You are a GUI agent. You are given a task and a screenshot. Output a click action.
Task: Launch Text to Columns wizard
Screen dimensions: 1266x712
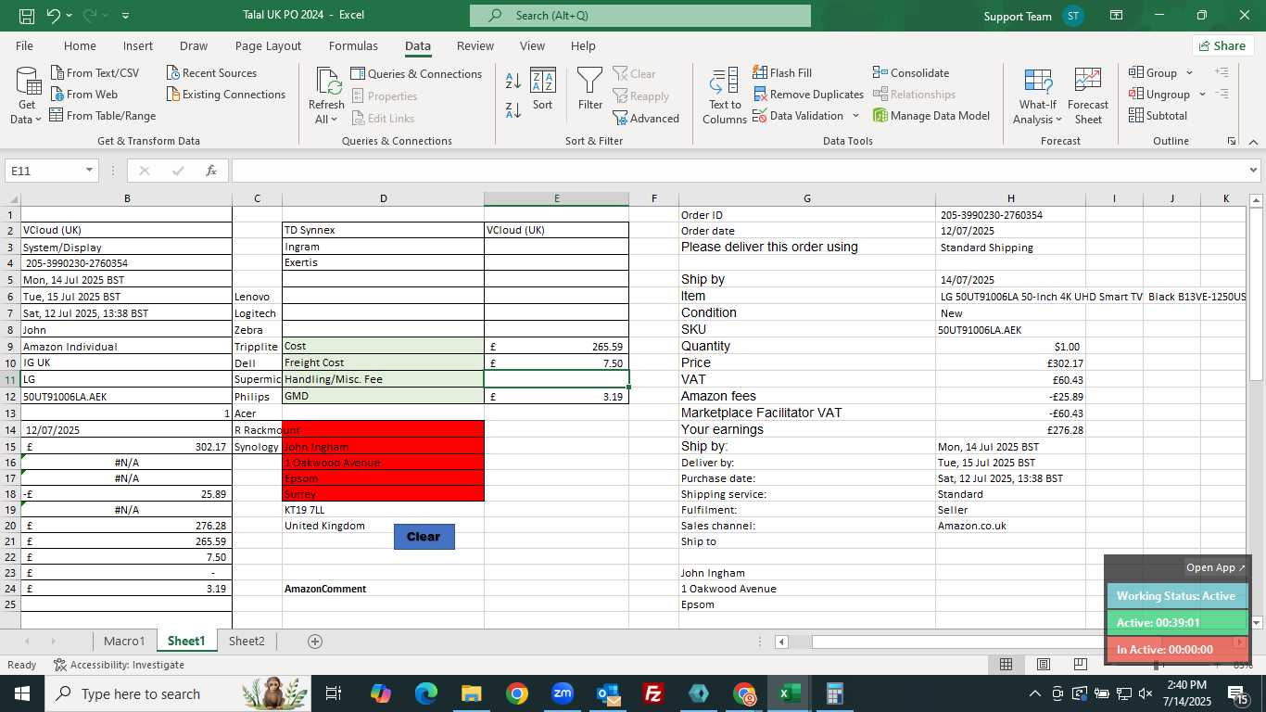(x=724, y=96)
